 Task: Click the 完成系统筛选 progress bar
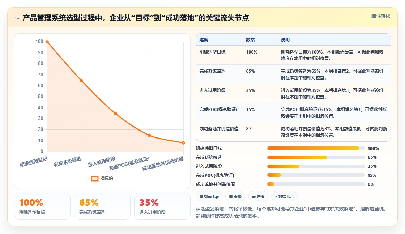pyautogui.click(x=316, y=157)
